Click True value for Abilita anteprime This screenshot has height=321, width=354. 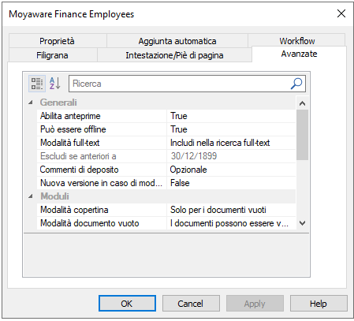click(231, 116)
